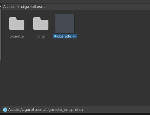Click the chevron between Assets and cigaretteset
150x115 pixels.
pyautogui.click(x=18, y=7)
